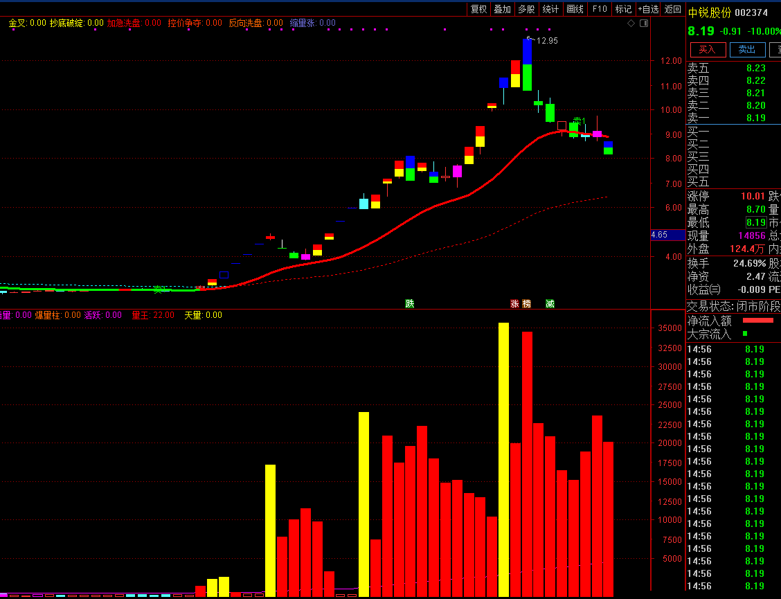The width and height of the screenshot is (781, 599).
Task: Click the 活跃 volume indicator label
Action: [102, 315]
